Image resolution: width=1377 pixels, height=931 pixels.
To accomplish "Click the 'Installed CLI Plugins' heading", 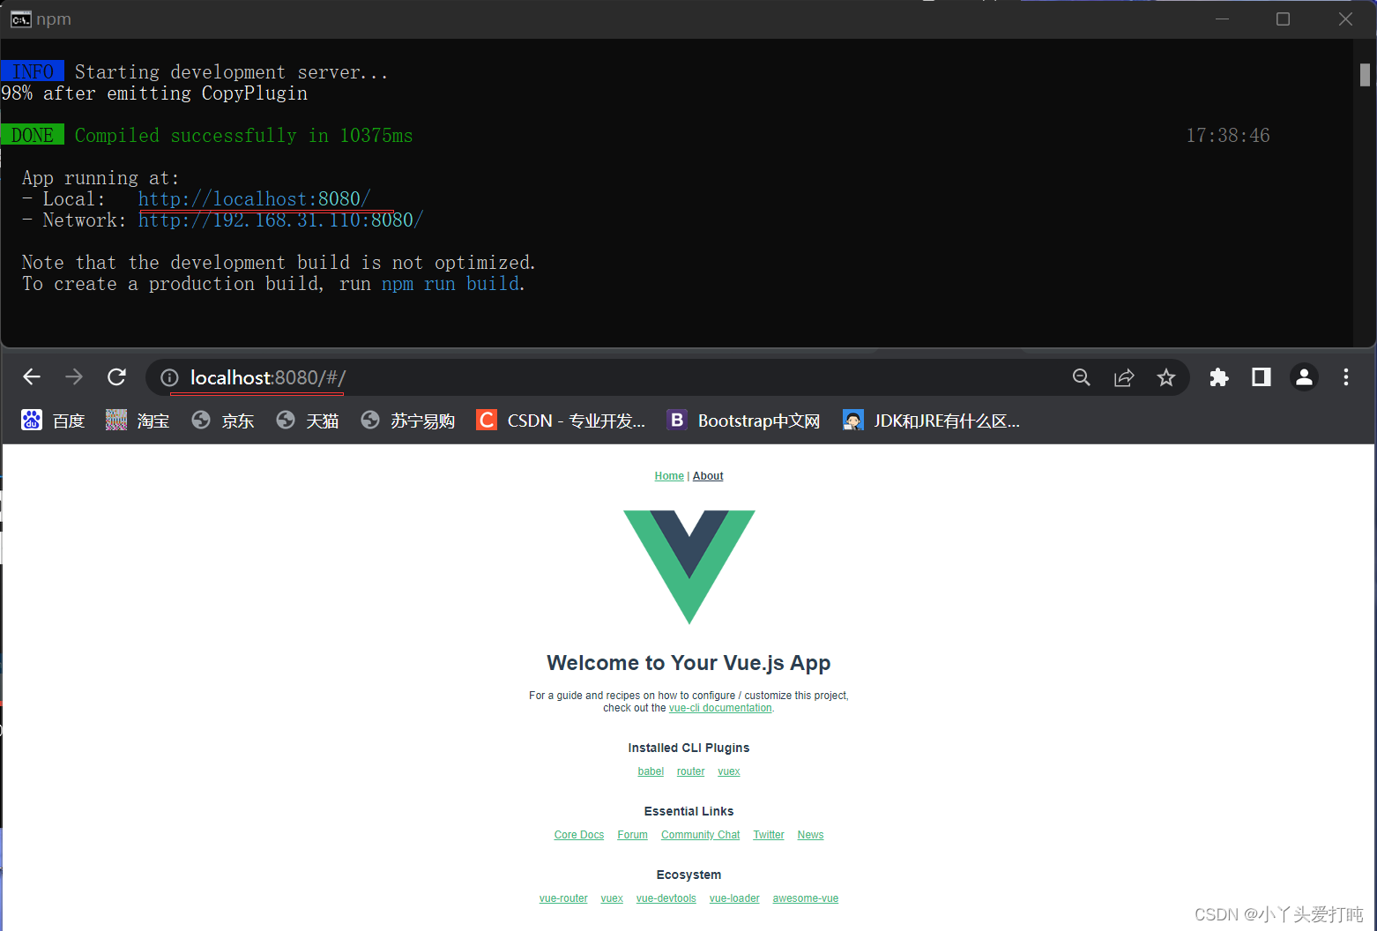I will (x=688, y=748).
